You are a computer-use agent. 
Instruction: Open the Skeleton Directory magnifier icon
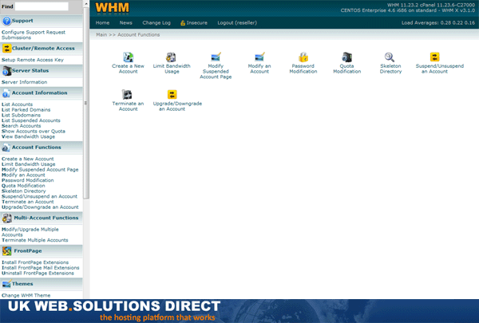pos(390,57)
